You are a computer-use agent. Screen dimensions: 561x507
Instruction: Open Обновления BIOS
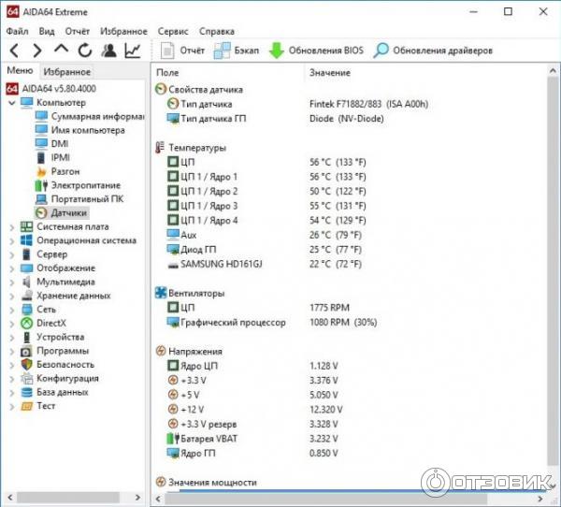[x=316, y=51]
